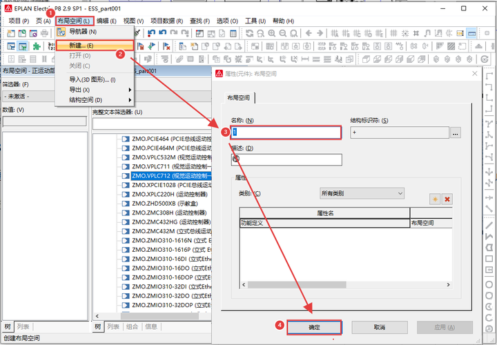Expand the 导出 (X) submenu

pyautogui.click(x=95, y=90)
